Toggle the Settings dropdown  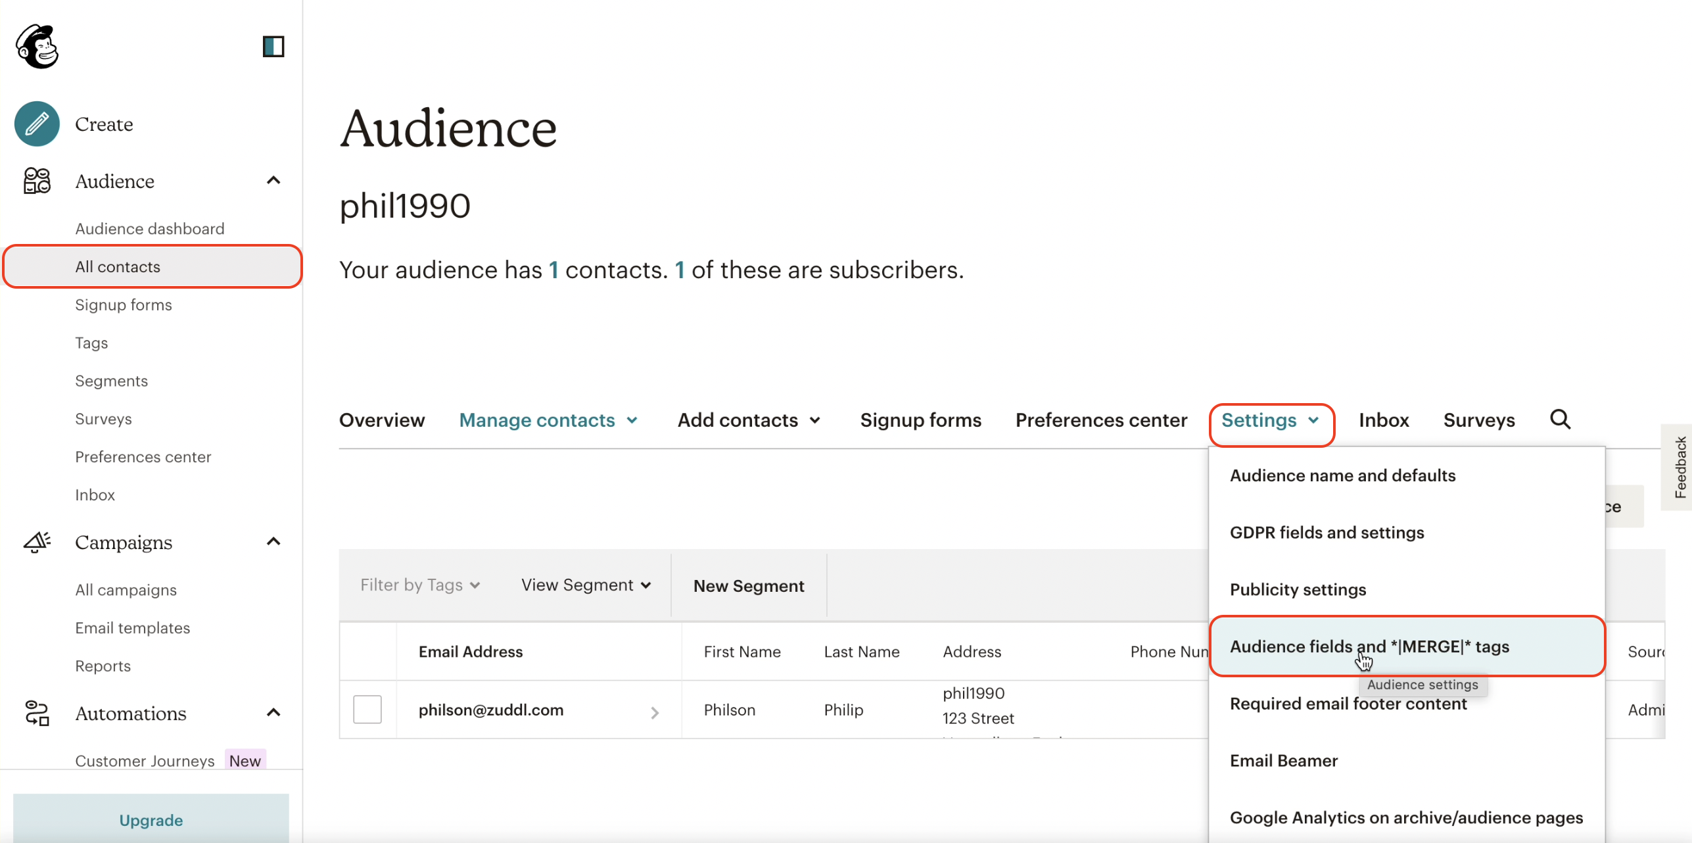pos(1271,420)
